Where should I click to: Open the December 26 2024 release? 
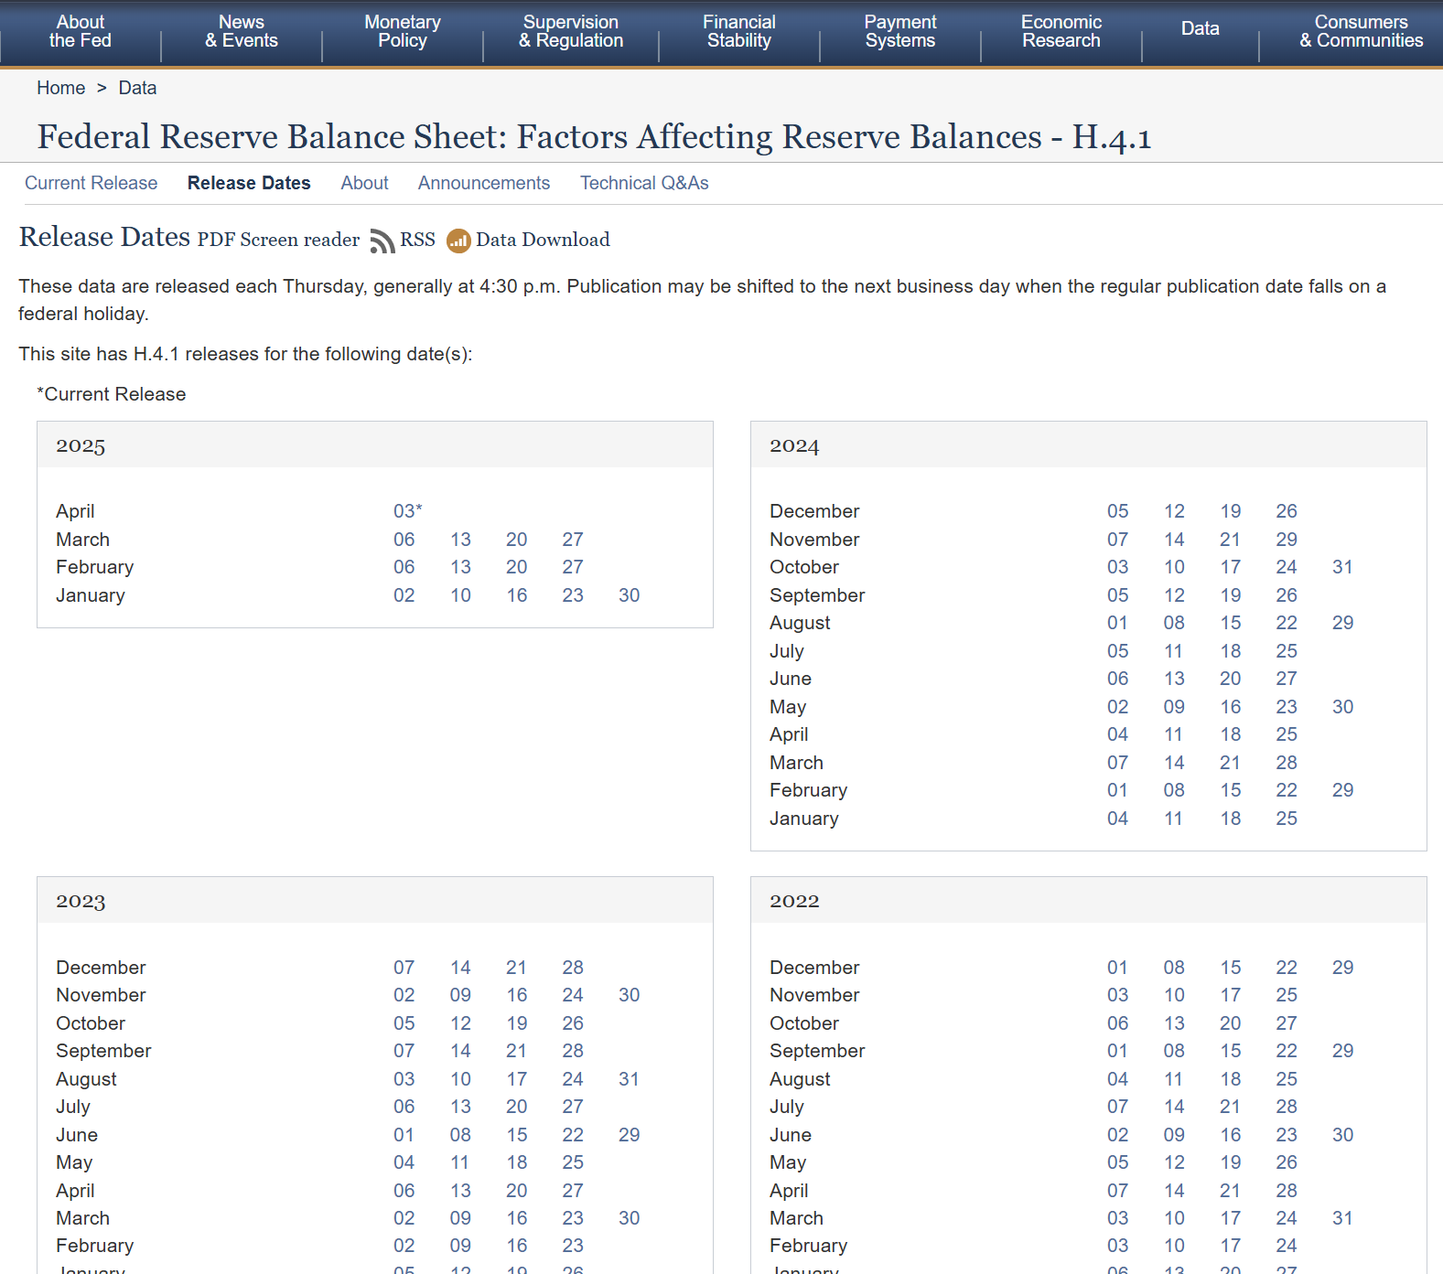pyautogui.click(x=1287, y=511)
